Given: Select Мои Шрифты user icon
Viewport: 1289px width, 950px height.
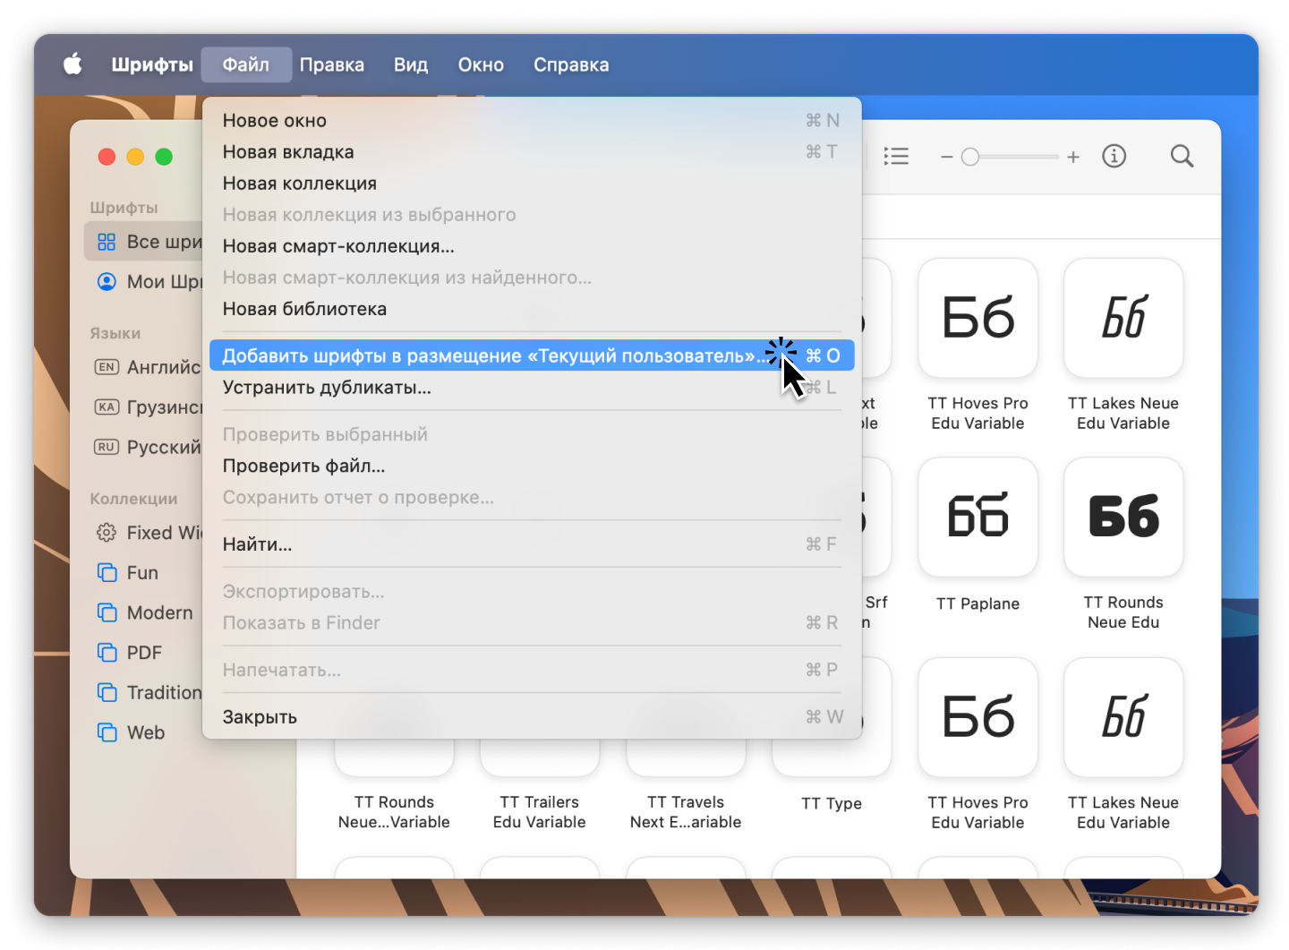Looking at the screenshot, I should (x=107, y=282).
